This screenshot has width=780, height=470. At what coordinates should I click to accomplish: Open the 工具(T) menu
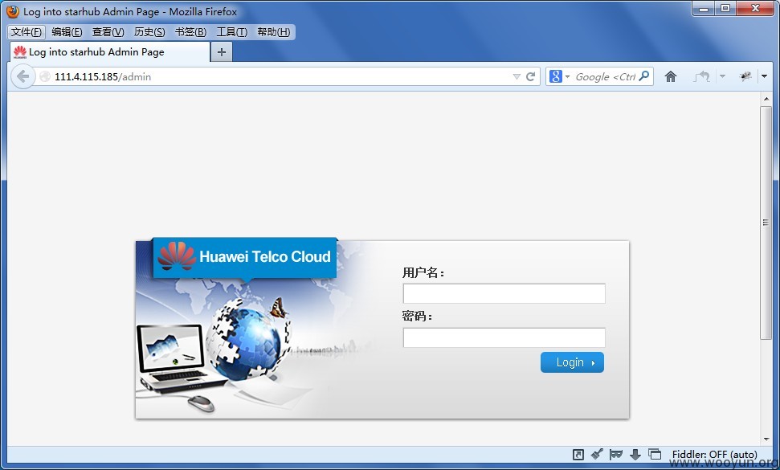click(232, 32)
